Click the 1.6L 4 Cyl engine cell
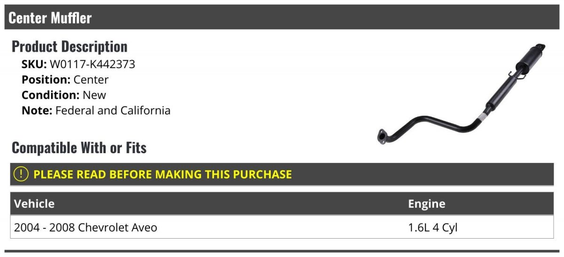The width and height of the screenshot is (564, 257). click(x=432, y=228)
